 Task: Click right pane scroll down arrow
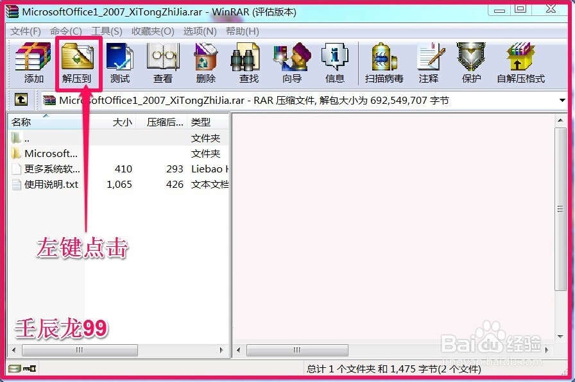560,336
